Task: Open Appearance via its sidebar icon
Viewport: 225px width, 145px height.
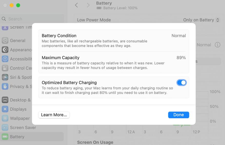Action: pos(5,50)
